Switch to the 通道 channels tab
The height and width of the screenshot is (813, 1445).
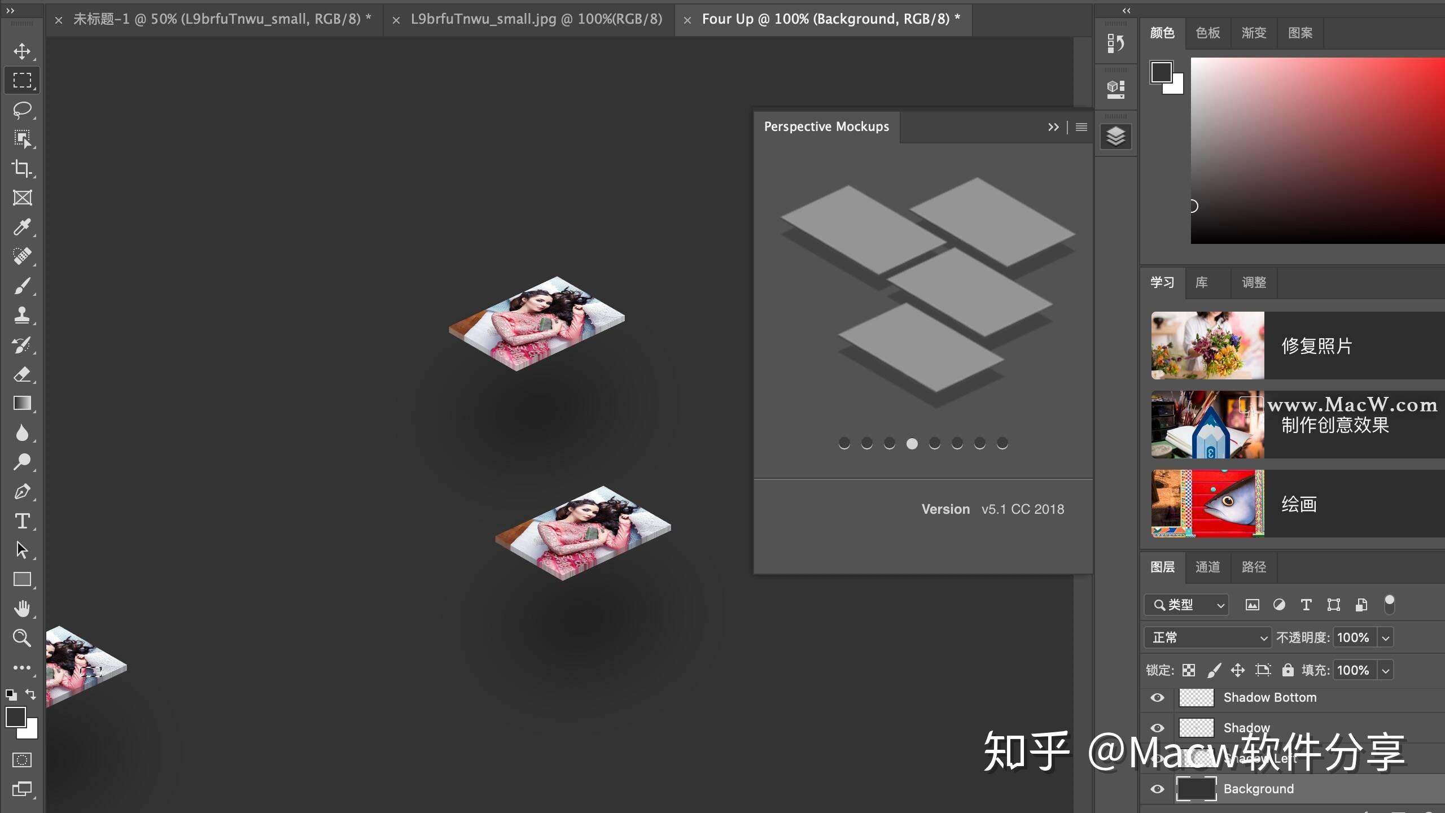click(x=1207, y=567)
